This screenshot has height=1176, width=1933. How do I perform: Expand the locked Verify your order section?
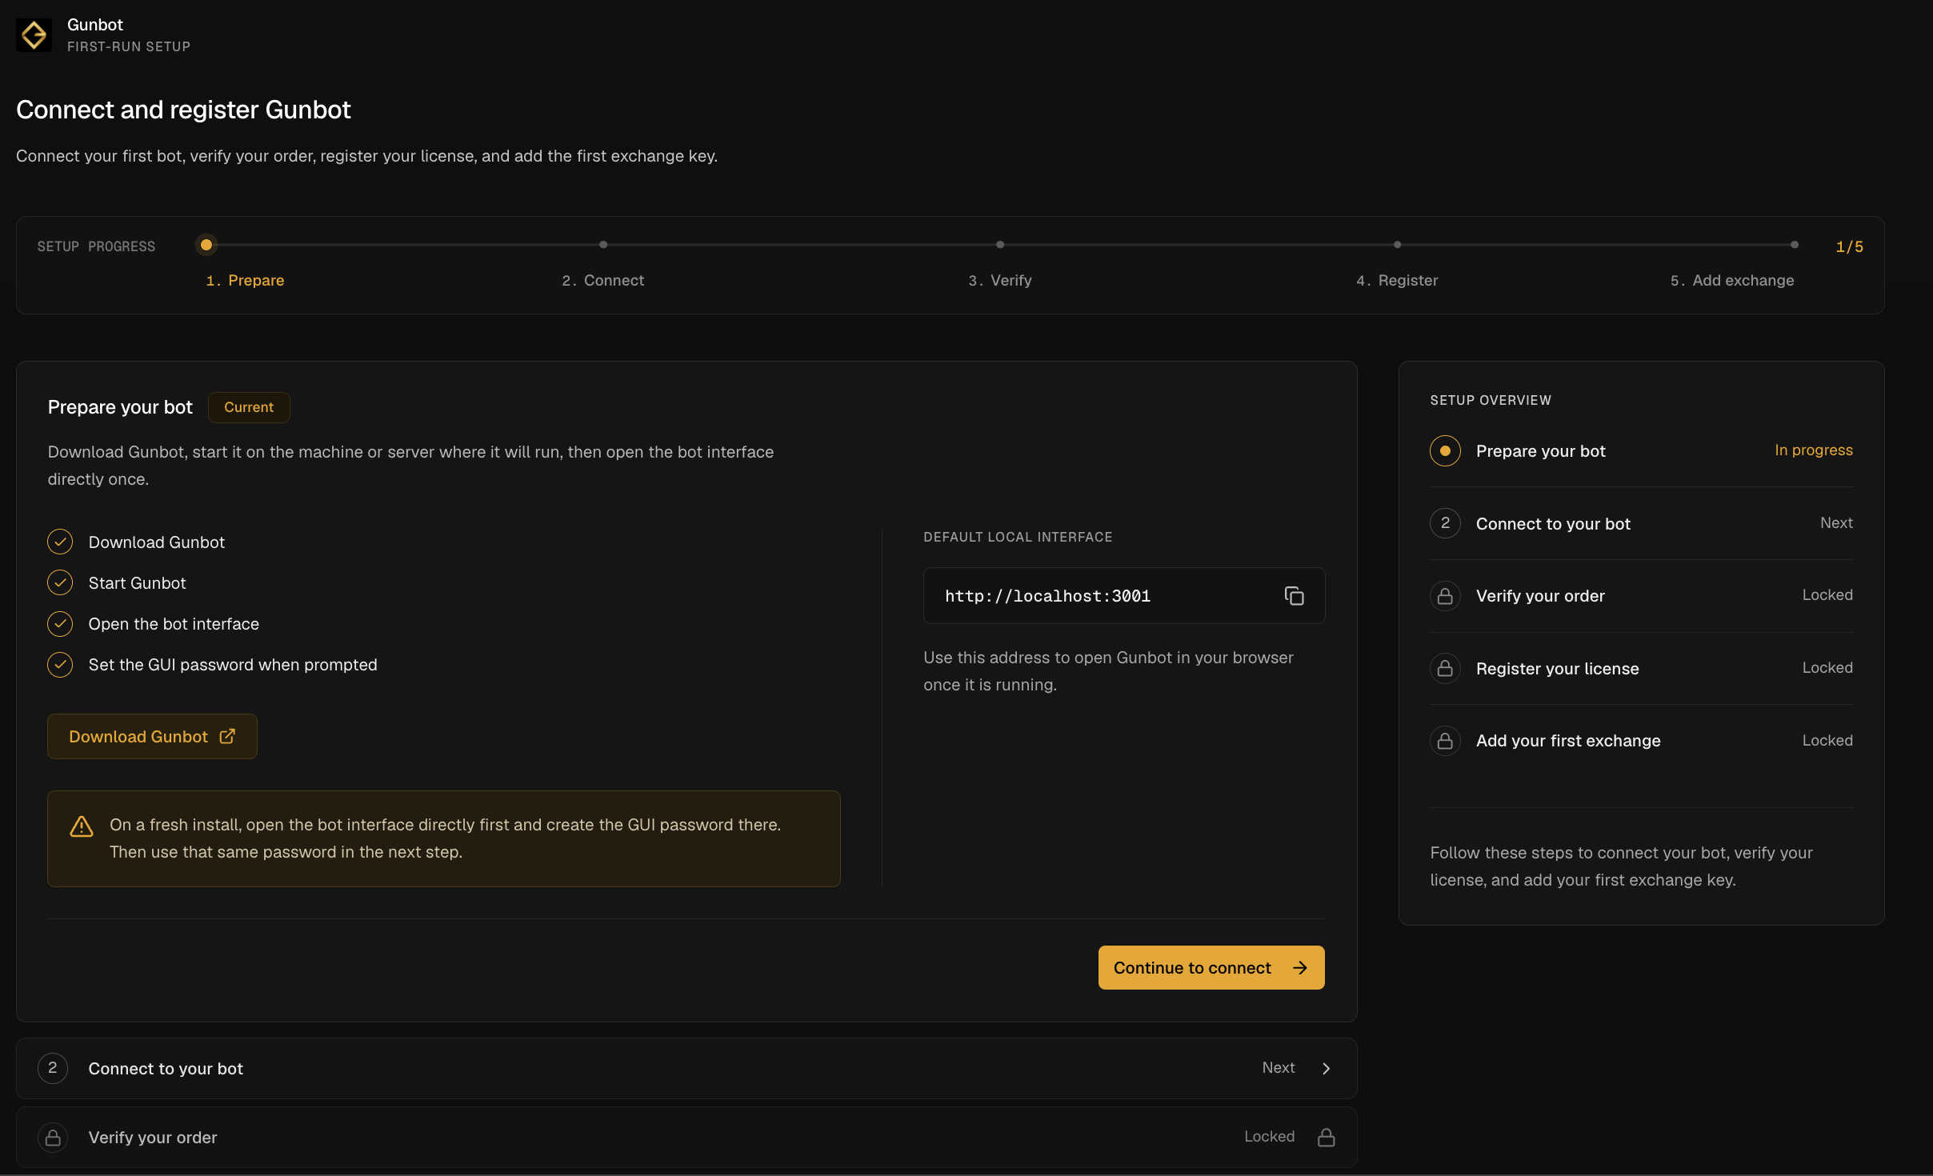[686, 1137]
